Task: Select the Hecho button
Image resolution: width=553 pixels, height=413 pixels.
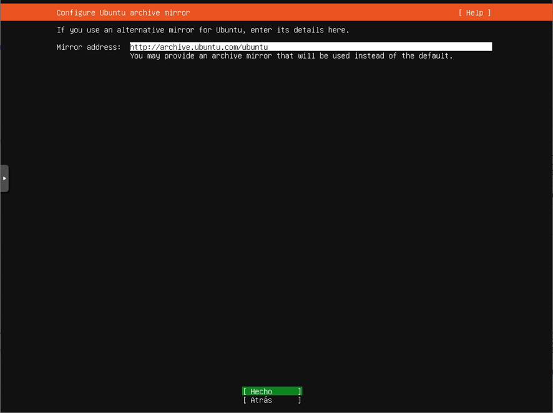Action: [272, 391]
